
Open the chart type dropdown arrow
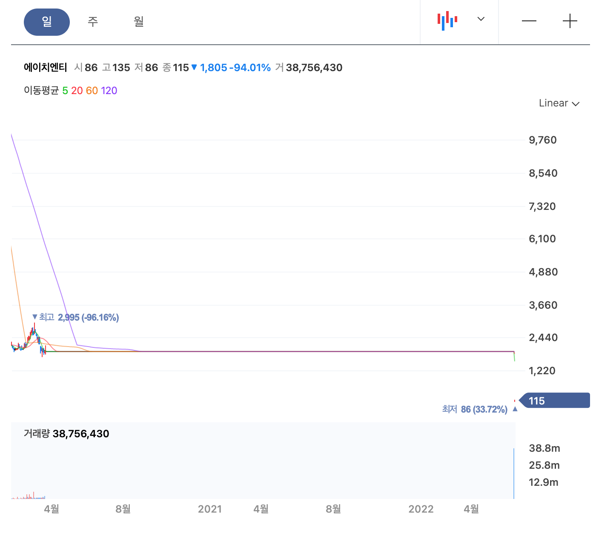[x=481, y=19]
